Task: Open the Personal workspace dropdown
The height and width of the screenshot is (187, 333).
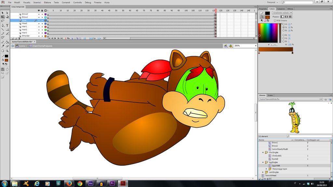Action: (x=272, y=2)
